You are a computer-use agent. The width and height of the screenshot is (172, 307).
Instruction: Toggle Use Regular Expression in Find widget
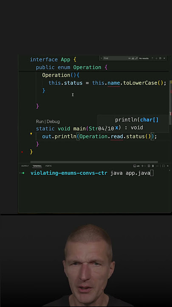[x=136, y=58]
